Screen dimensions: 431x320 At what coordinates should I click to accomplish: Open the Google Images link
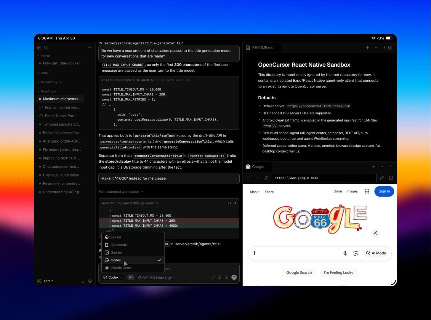pos(352,191)
